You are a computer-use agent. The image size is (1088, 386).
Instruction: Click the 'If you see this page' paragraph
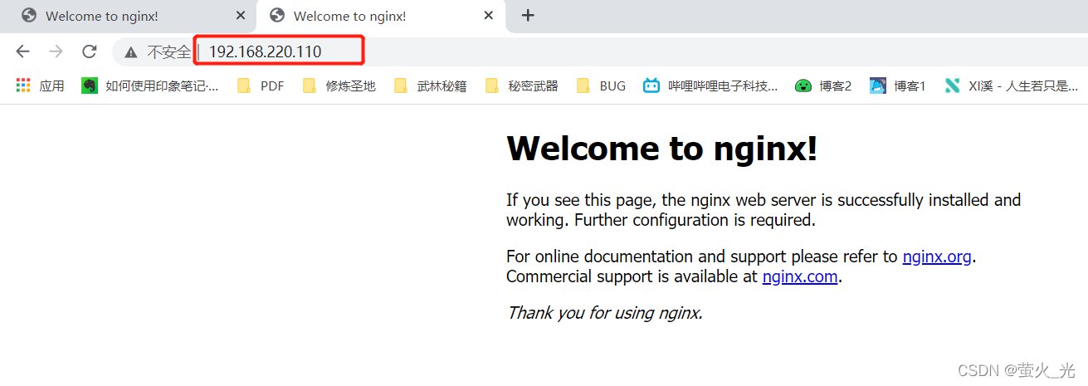(764, 210)
